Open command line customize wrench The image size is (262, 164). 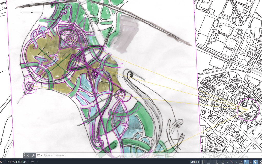(x=33, y=155)
